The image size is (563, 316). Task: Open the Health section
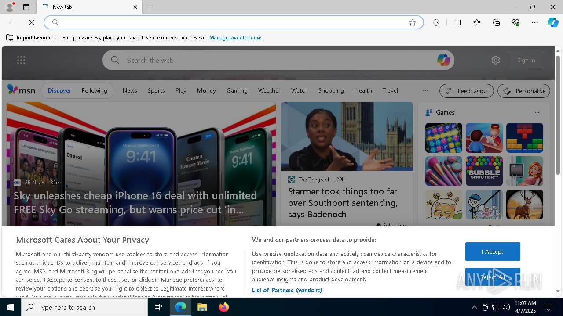[363, 90]
